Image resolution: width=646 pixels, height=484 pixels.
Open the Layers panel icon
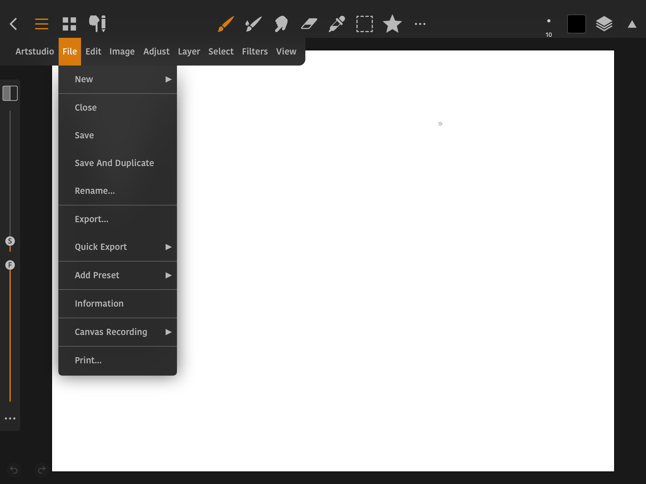[604, 24]
